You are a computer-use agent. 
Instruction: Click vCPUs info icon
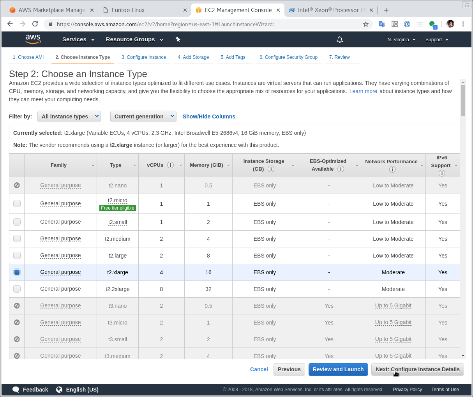coord(170,165)
